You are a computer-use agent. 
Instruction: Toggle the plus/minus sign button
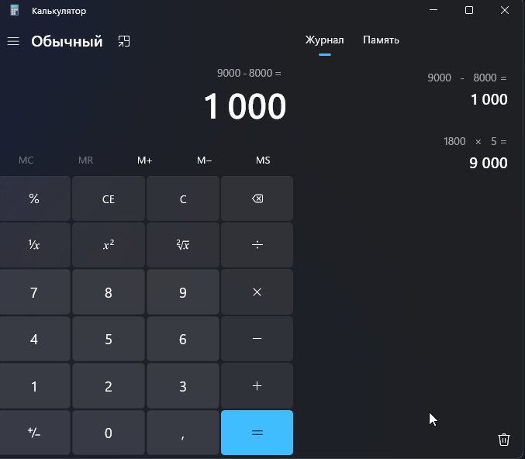tap(34, 433)
